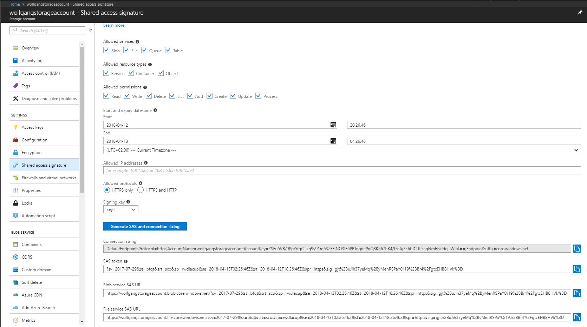Viewport: 587px width, 327px height.
Task: Open the Learn more link
Action: click(x=113, y=25)
